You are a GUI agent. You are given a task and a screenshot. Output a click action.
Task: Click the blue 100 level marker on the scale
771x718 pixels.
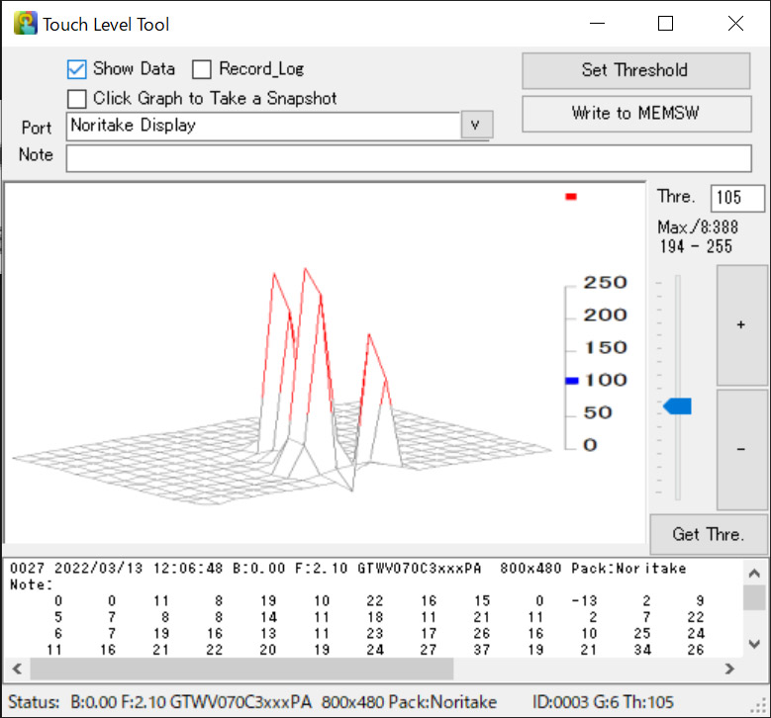pyautogui.click(x=571, y=380)
